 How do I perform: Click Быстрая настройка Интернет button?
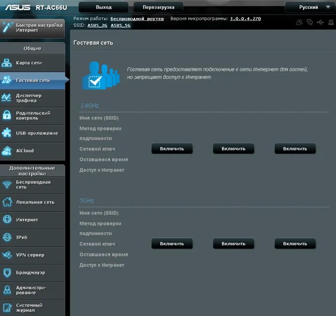(x=32, y=28)
